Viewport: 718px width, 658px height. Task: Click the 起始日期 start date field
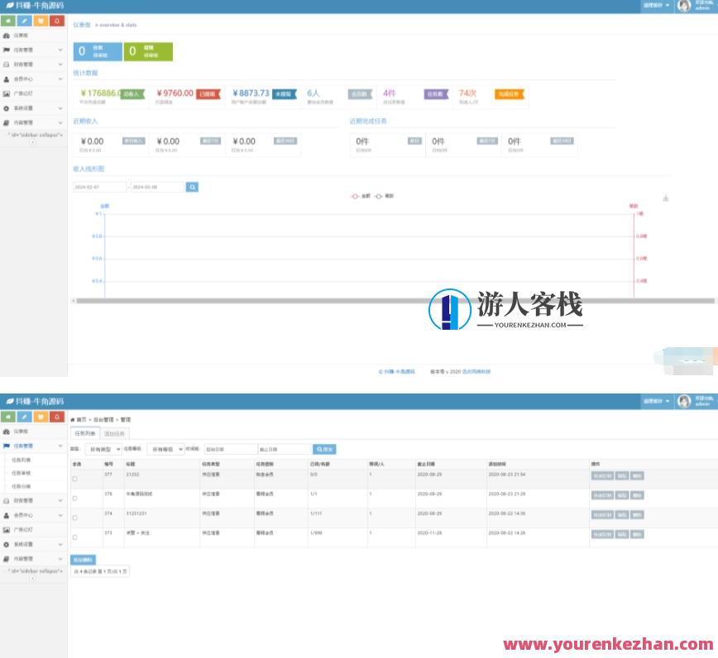click(x=233, y=449)
